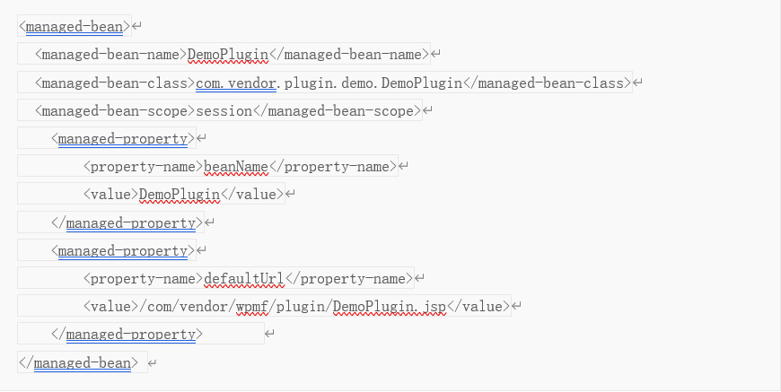Click the managed-bean-name DemoPlugin line

(x=224, y=54)
